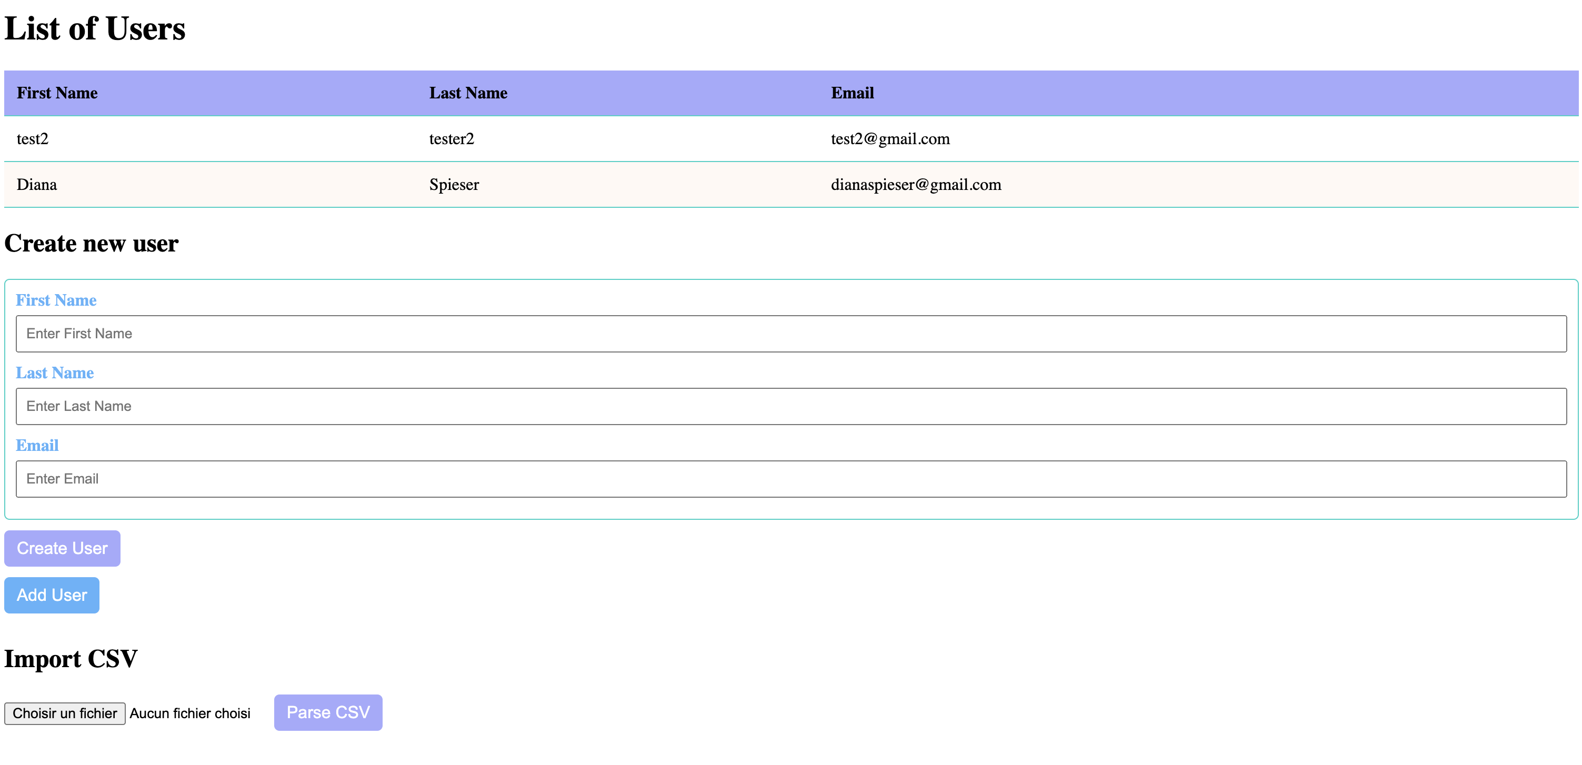Click the Parse CSV button

tap(328, 712)
